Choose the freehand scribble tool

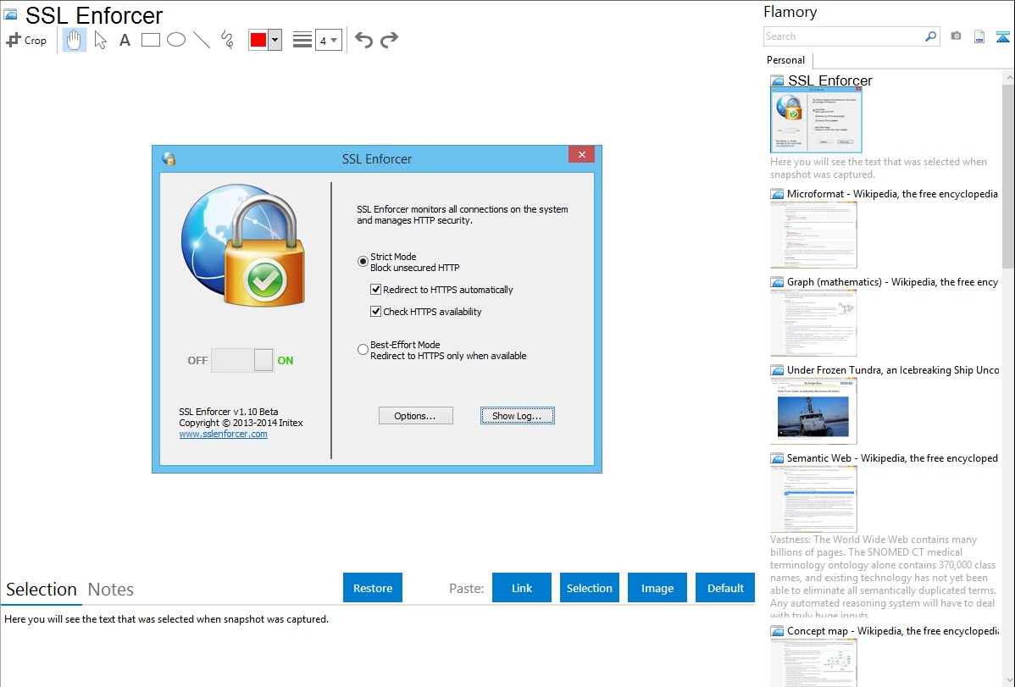point(227,40)
